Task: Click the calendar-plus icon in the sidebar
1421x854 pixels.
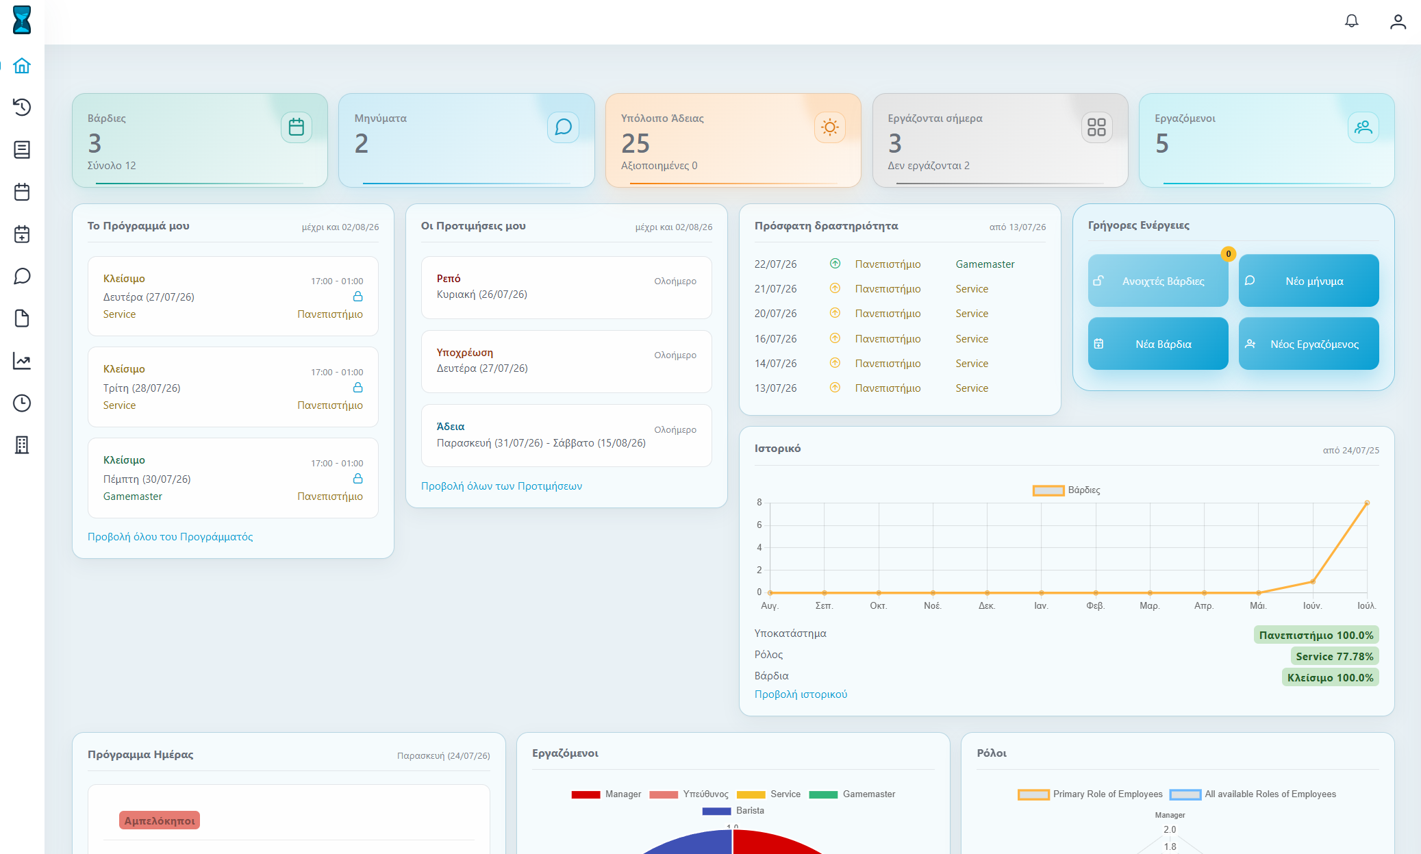Action: tap(22, 234)
